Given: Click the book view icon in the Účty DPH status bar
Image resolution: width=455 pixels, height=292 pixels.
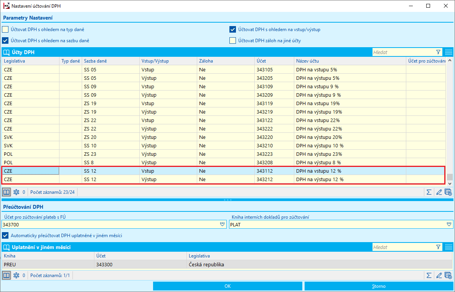Looking at the screenshot, I should click(7, 192).
